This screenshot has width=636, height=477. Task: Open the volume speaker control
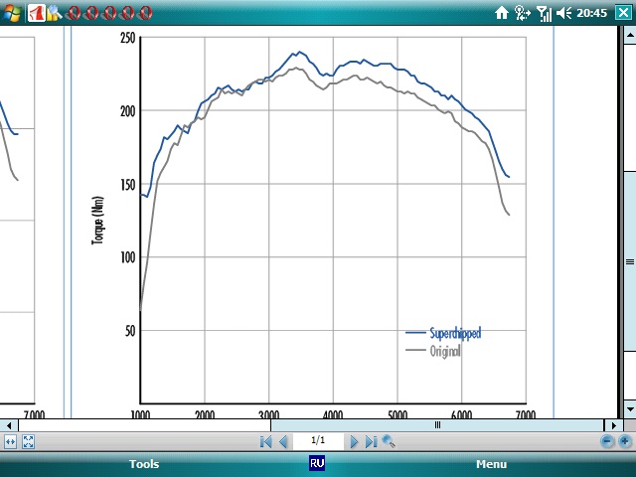[564, 12]
